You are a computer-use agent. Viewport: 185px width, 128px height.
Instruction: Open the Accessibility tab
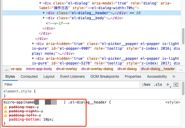pyautogui.click(x=157, y=77)
